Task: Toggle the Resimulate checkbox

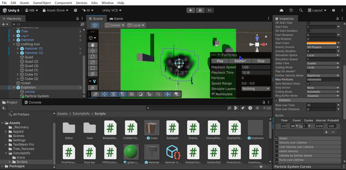Action: pyautogui.click(x=213, y=94)
